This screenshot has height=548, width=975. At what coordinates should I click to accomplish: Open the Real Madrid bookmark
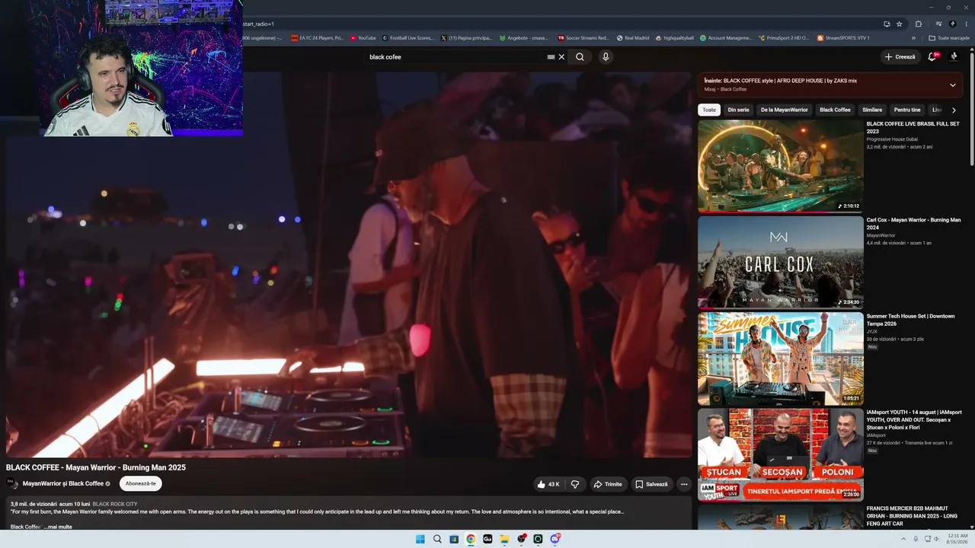tap(633, 37)
